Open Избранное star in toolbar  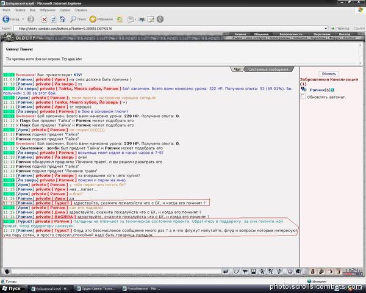click(x=101, y=19)
